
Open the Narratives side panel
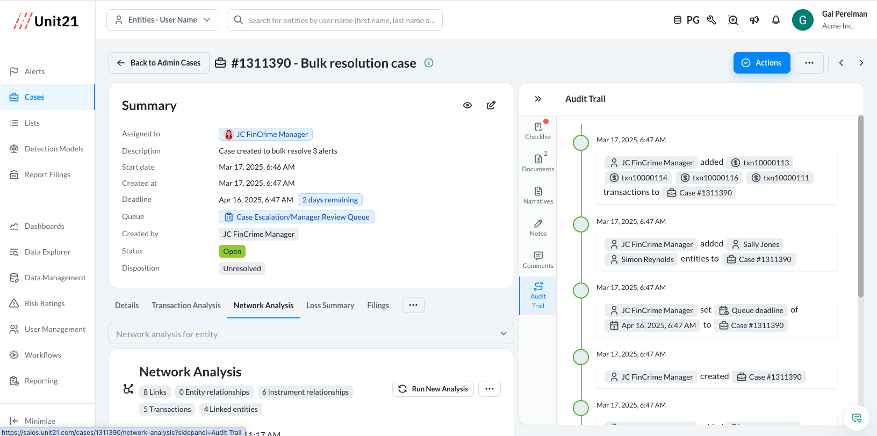coord(538,195)
